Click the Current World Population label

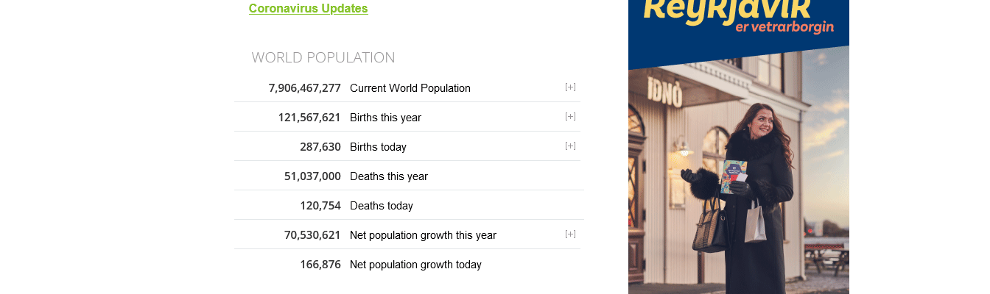(410, 88)
